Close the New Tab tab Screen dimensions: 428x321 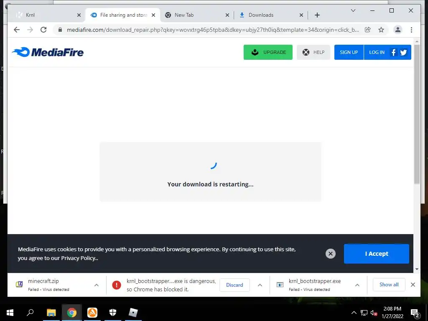(227, 15)
